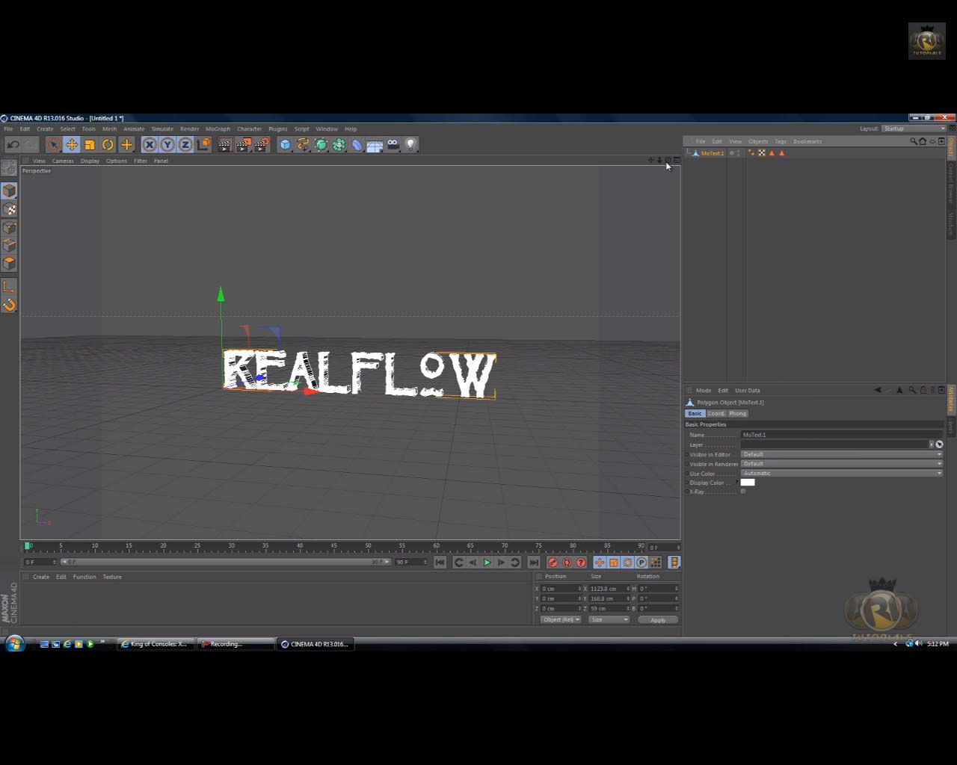This screenshot has height=765, width=957.
Task: Switch to King of Consoles taskbar window
Action: pos(156,644)
